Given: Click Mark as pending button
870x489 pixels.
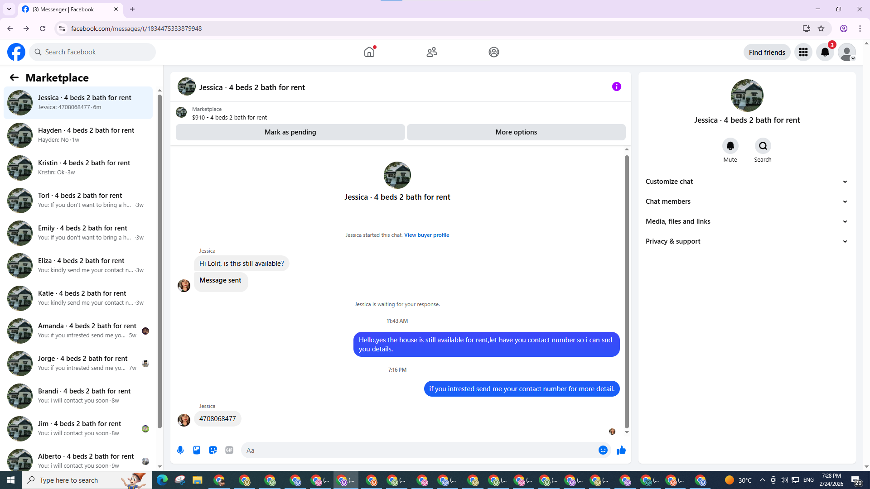Looking at the screenshot, I should click(290, 132).
